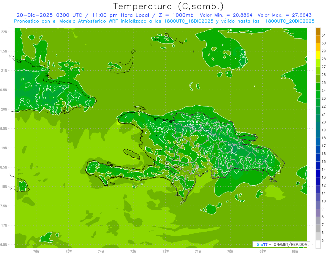The width and height of the screenshot is (331, 255).
Task: Click the color bar value "20"
Action: point(324,122)
